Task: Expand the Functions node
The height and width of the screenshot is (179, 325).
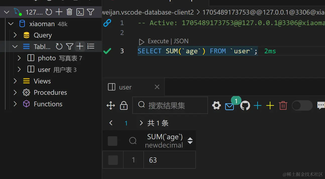Action: click(15, 104)
